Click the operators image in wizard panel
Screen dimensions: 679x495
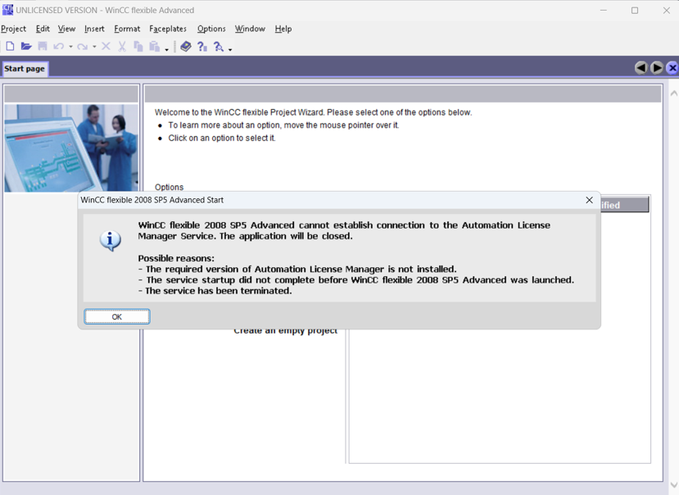pyautogui.click(x=71, y=148)
